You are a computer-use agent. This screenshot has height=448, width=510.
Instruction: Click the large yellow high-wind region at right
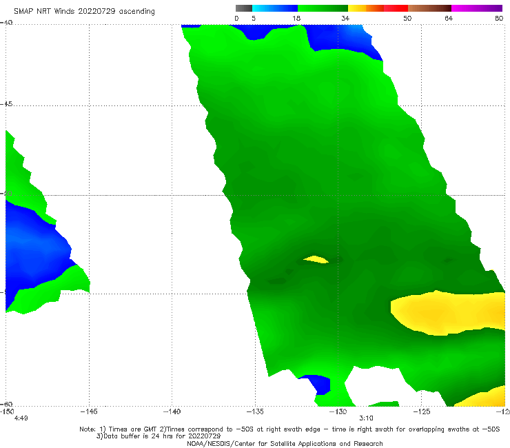point(448,313)
